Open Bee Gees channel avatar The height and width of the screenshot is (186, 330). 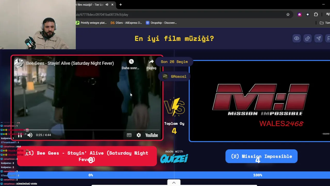point(19,63)
